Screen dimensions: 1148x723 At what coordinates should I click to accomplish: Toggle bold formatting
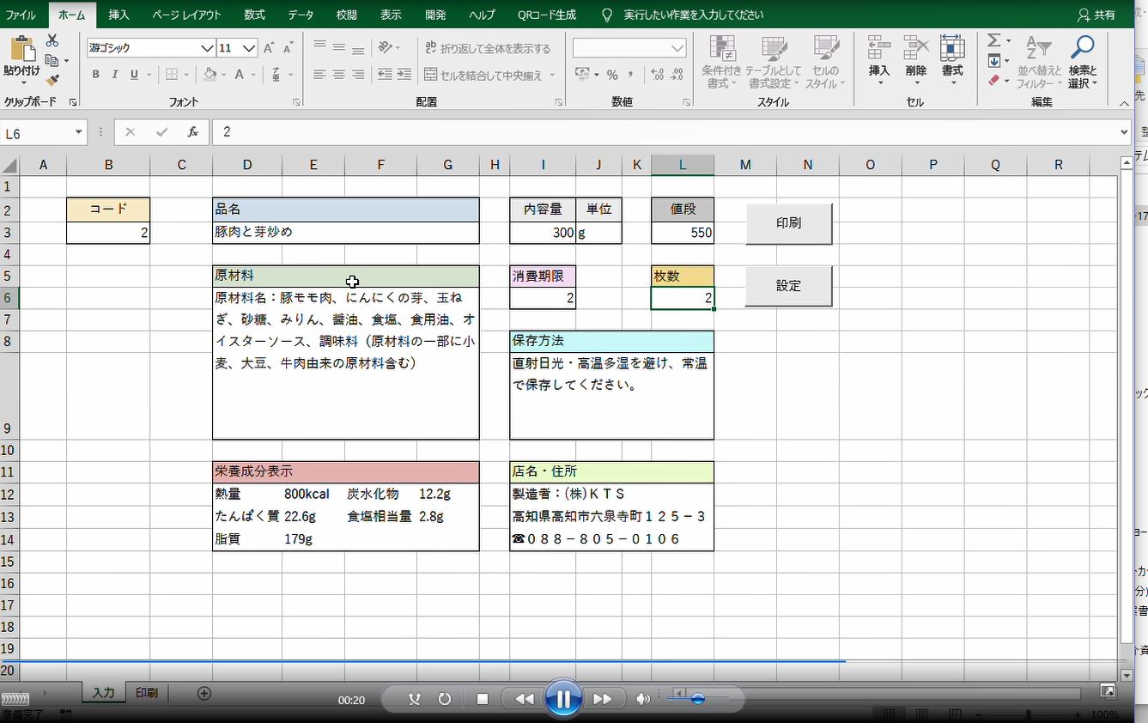pyautogui.click(x=95, y=76)
